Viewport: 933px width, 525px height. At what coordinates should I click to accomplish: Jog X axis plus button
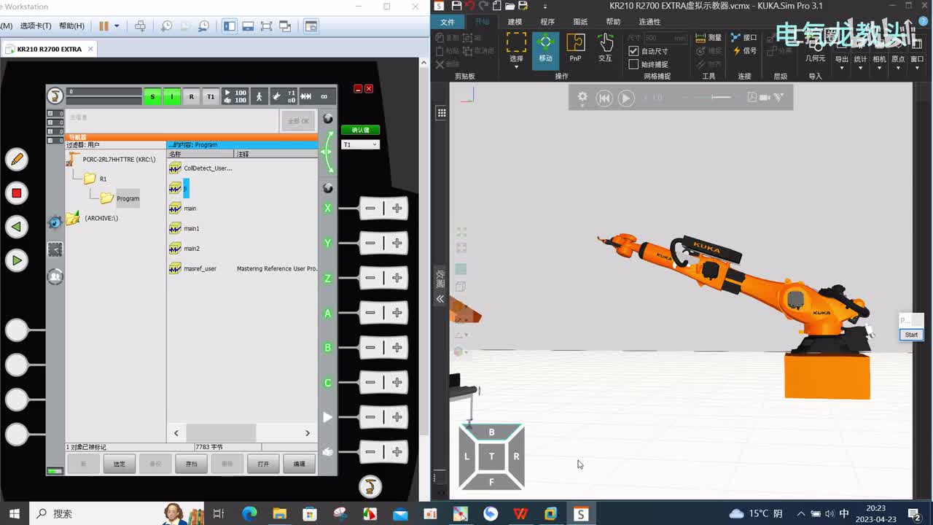[x=397, y=209]
